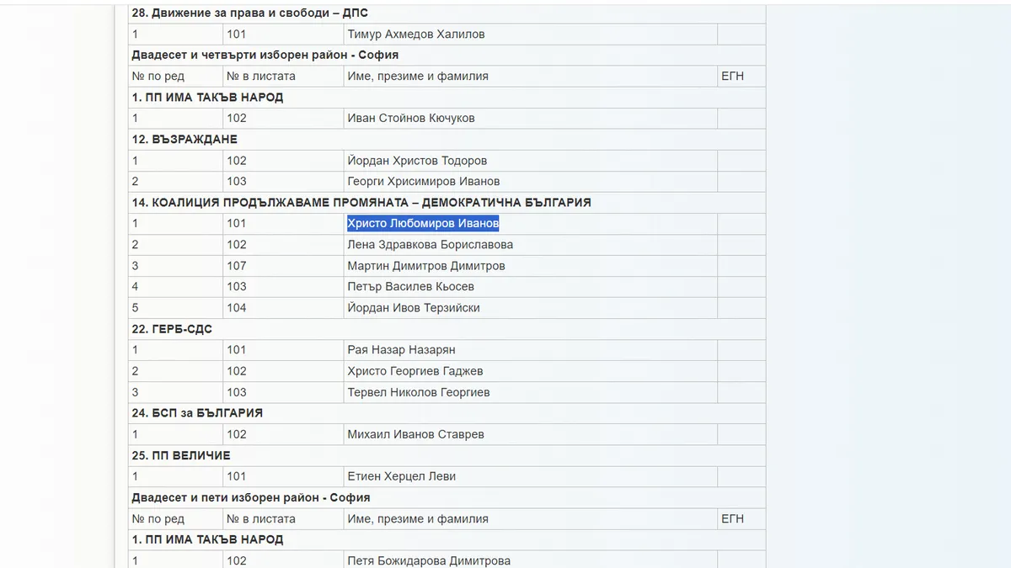The image size is (1011, 568).
Task: Click the name "Етиен Херцел Леви"
Action: coord(402,477)
